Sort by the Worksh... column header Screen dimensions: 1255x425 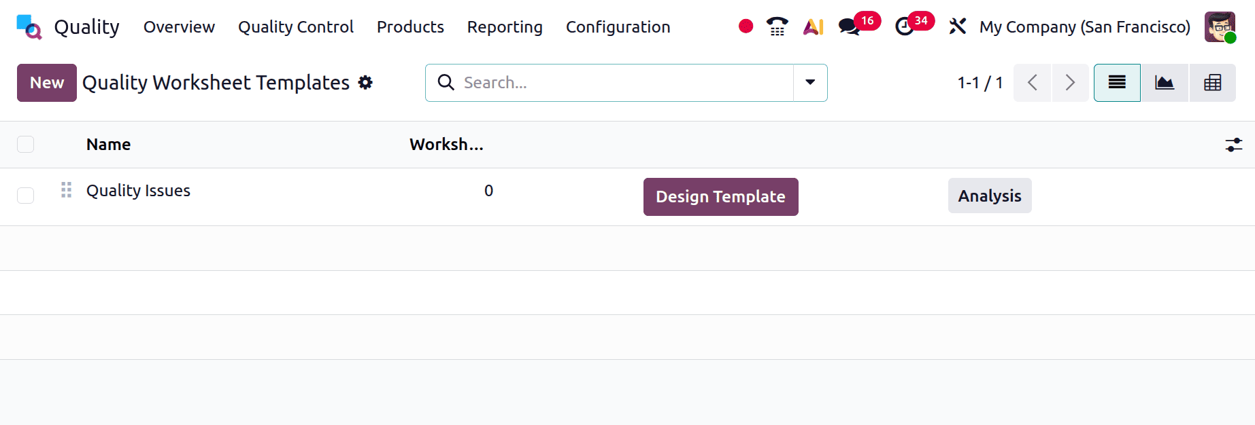coord(446,145)
